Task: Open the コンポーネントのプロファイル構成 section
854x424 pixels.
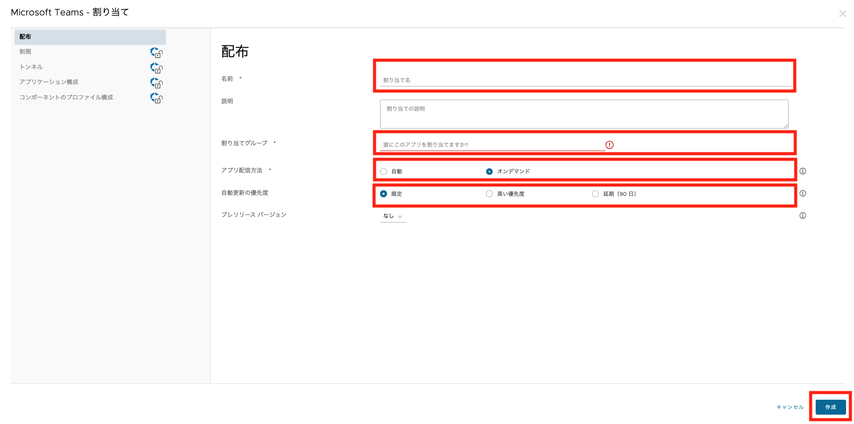Action: pos(66,97)
